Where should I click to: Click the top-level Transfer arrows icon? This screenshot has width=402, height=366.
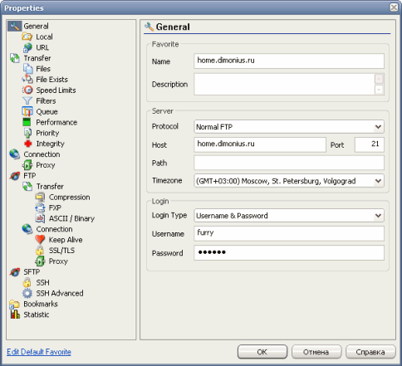click(15, 58)
